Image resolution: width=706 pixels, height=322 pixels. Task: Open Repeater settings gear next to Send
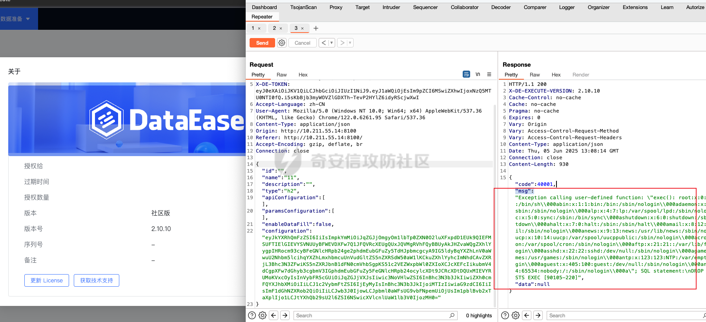point(282,43)
